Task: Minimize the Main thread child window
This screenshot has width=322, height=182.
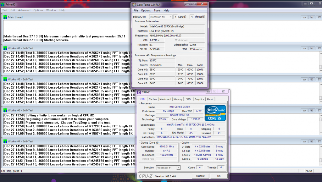Action: coord(304,17)
